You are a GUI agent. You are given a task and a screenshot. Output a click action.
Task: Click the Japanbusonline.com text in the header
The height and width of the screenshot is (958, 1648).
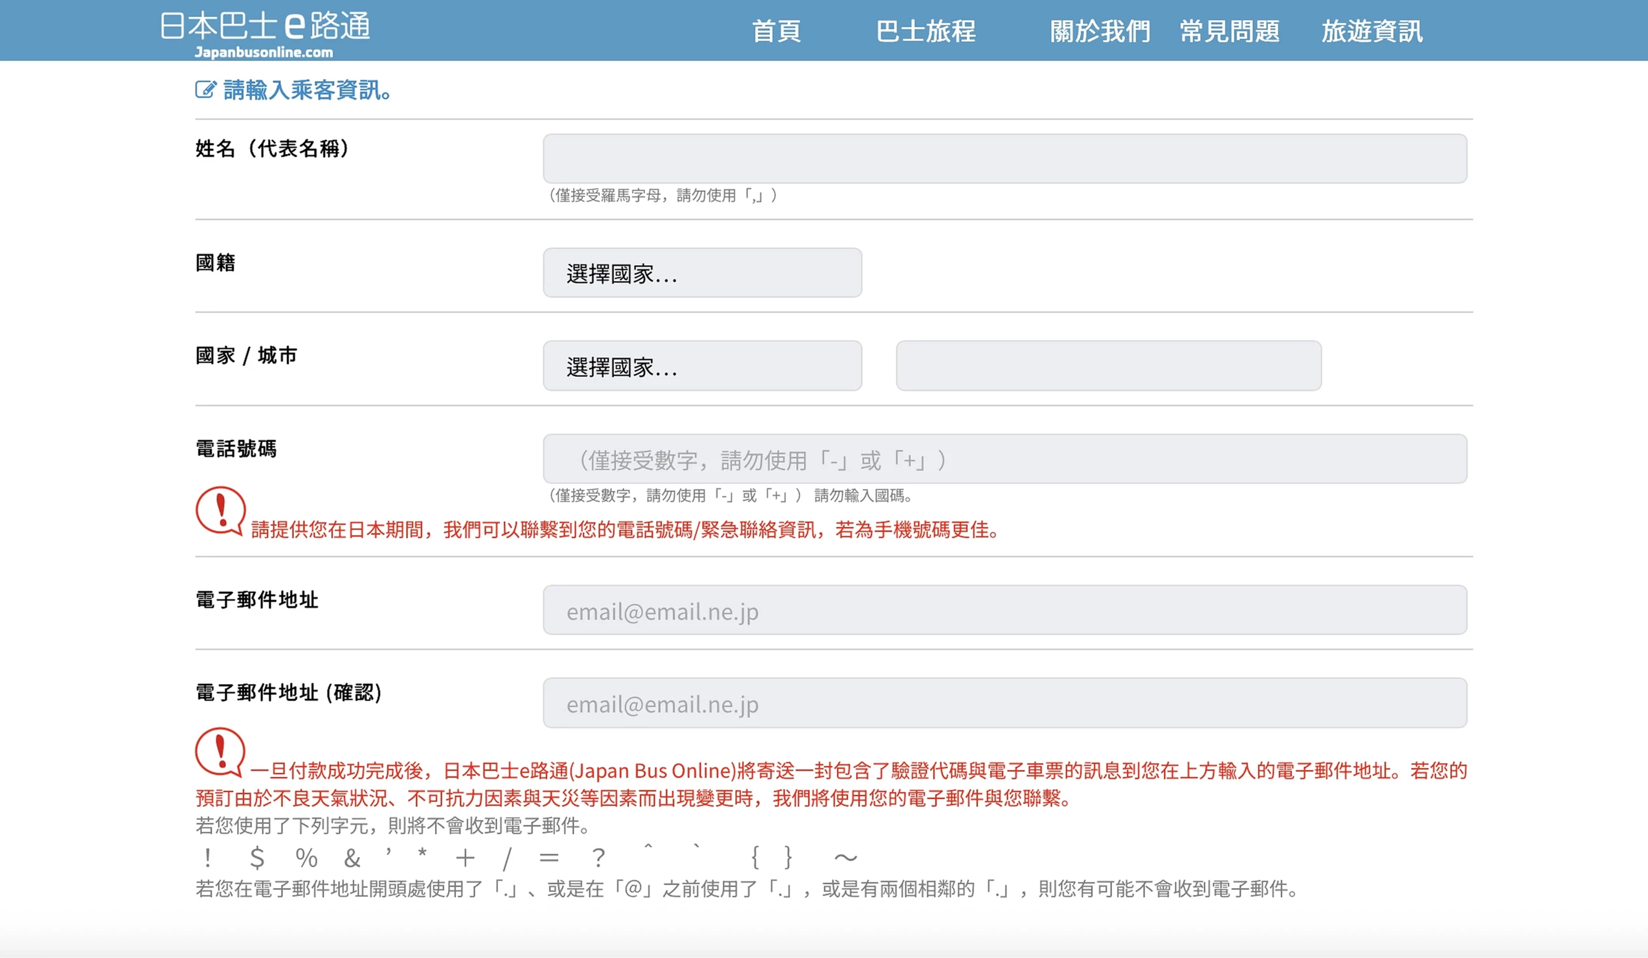click(x=264, y=52)
